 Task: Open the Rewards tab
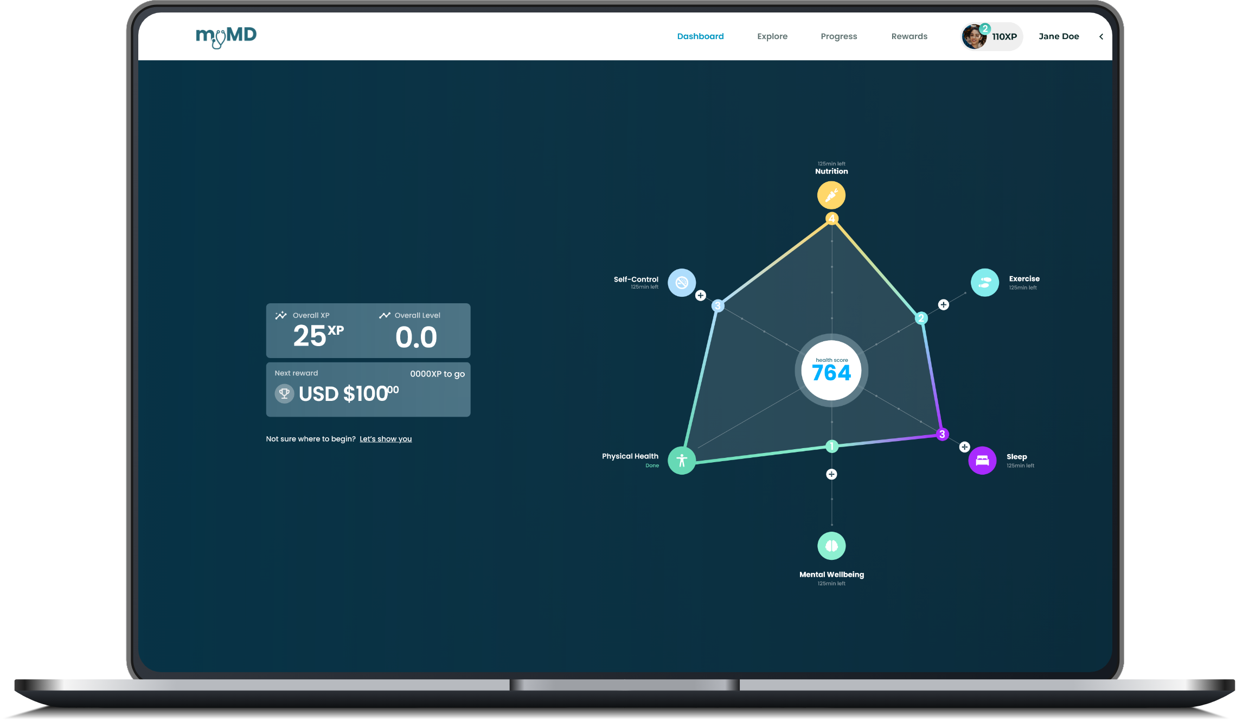click(909, 36)
